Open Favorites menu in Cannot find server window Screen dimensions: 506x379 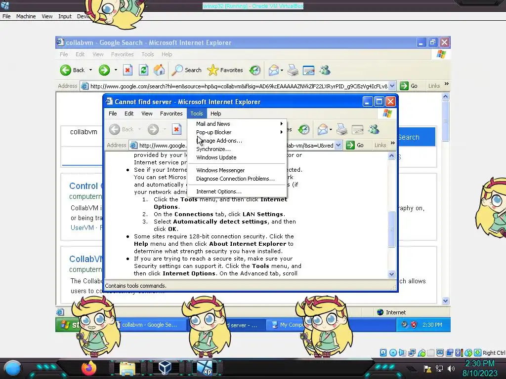(x=171, y=114)
